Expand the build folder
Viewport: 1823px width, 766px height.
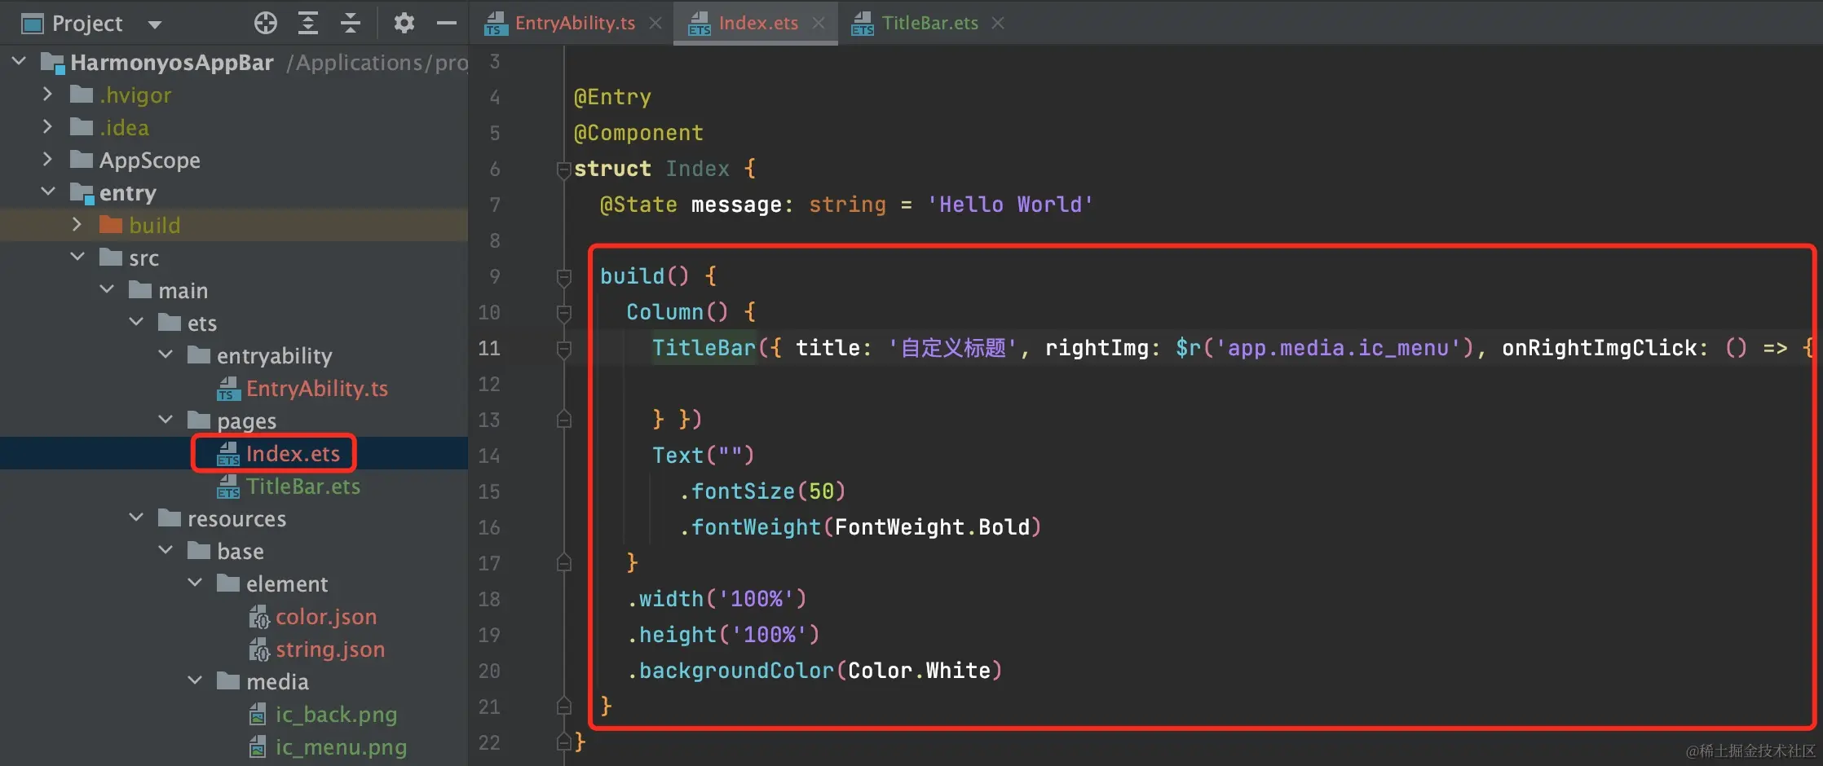click(x=77, y=224)
